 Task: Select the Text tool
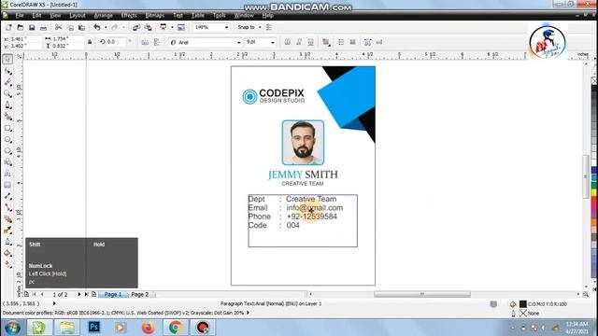point(7,174)
